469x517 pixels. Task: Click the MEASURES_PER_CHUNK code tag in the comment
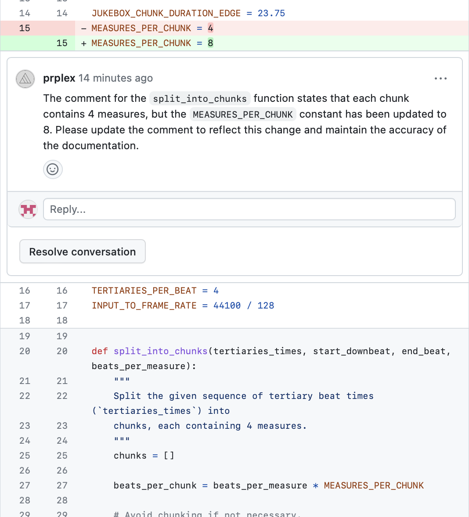(x=243, y=115)
